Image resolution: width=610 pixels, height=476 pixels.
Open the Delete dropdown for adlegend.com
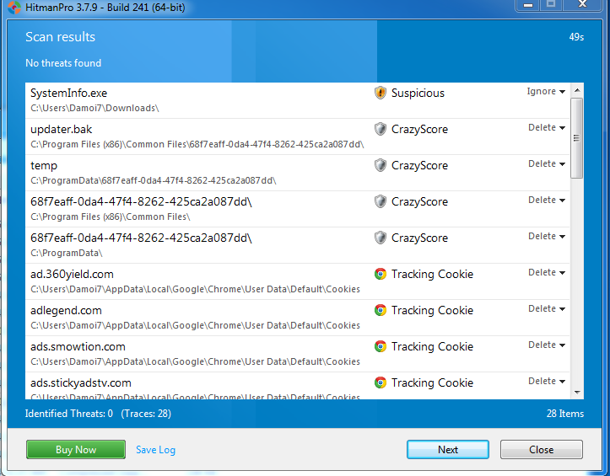coord(546,308)
